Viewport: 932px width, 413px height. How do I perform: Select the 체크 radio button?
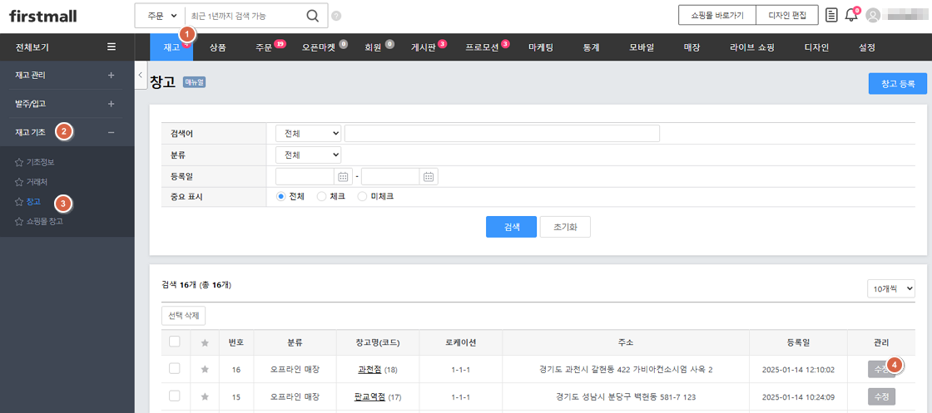[x=322, y=197]
